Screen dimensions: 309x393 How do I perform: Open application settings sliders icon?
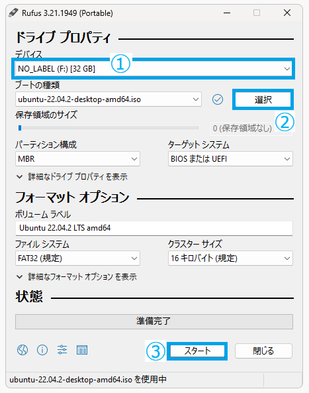tap(62, 350)
